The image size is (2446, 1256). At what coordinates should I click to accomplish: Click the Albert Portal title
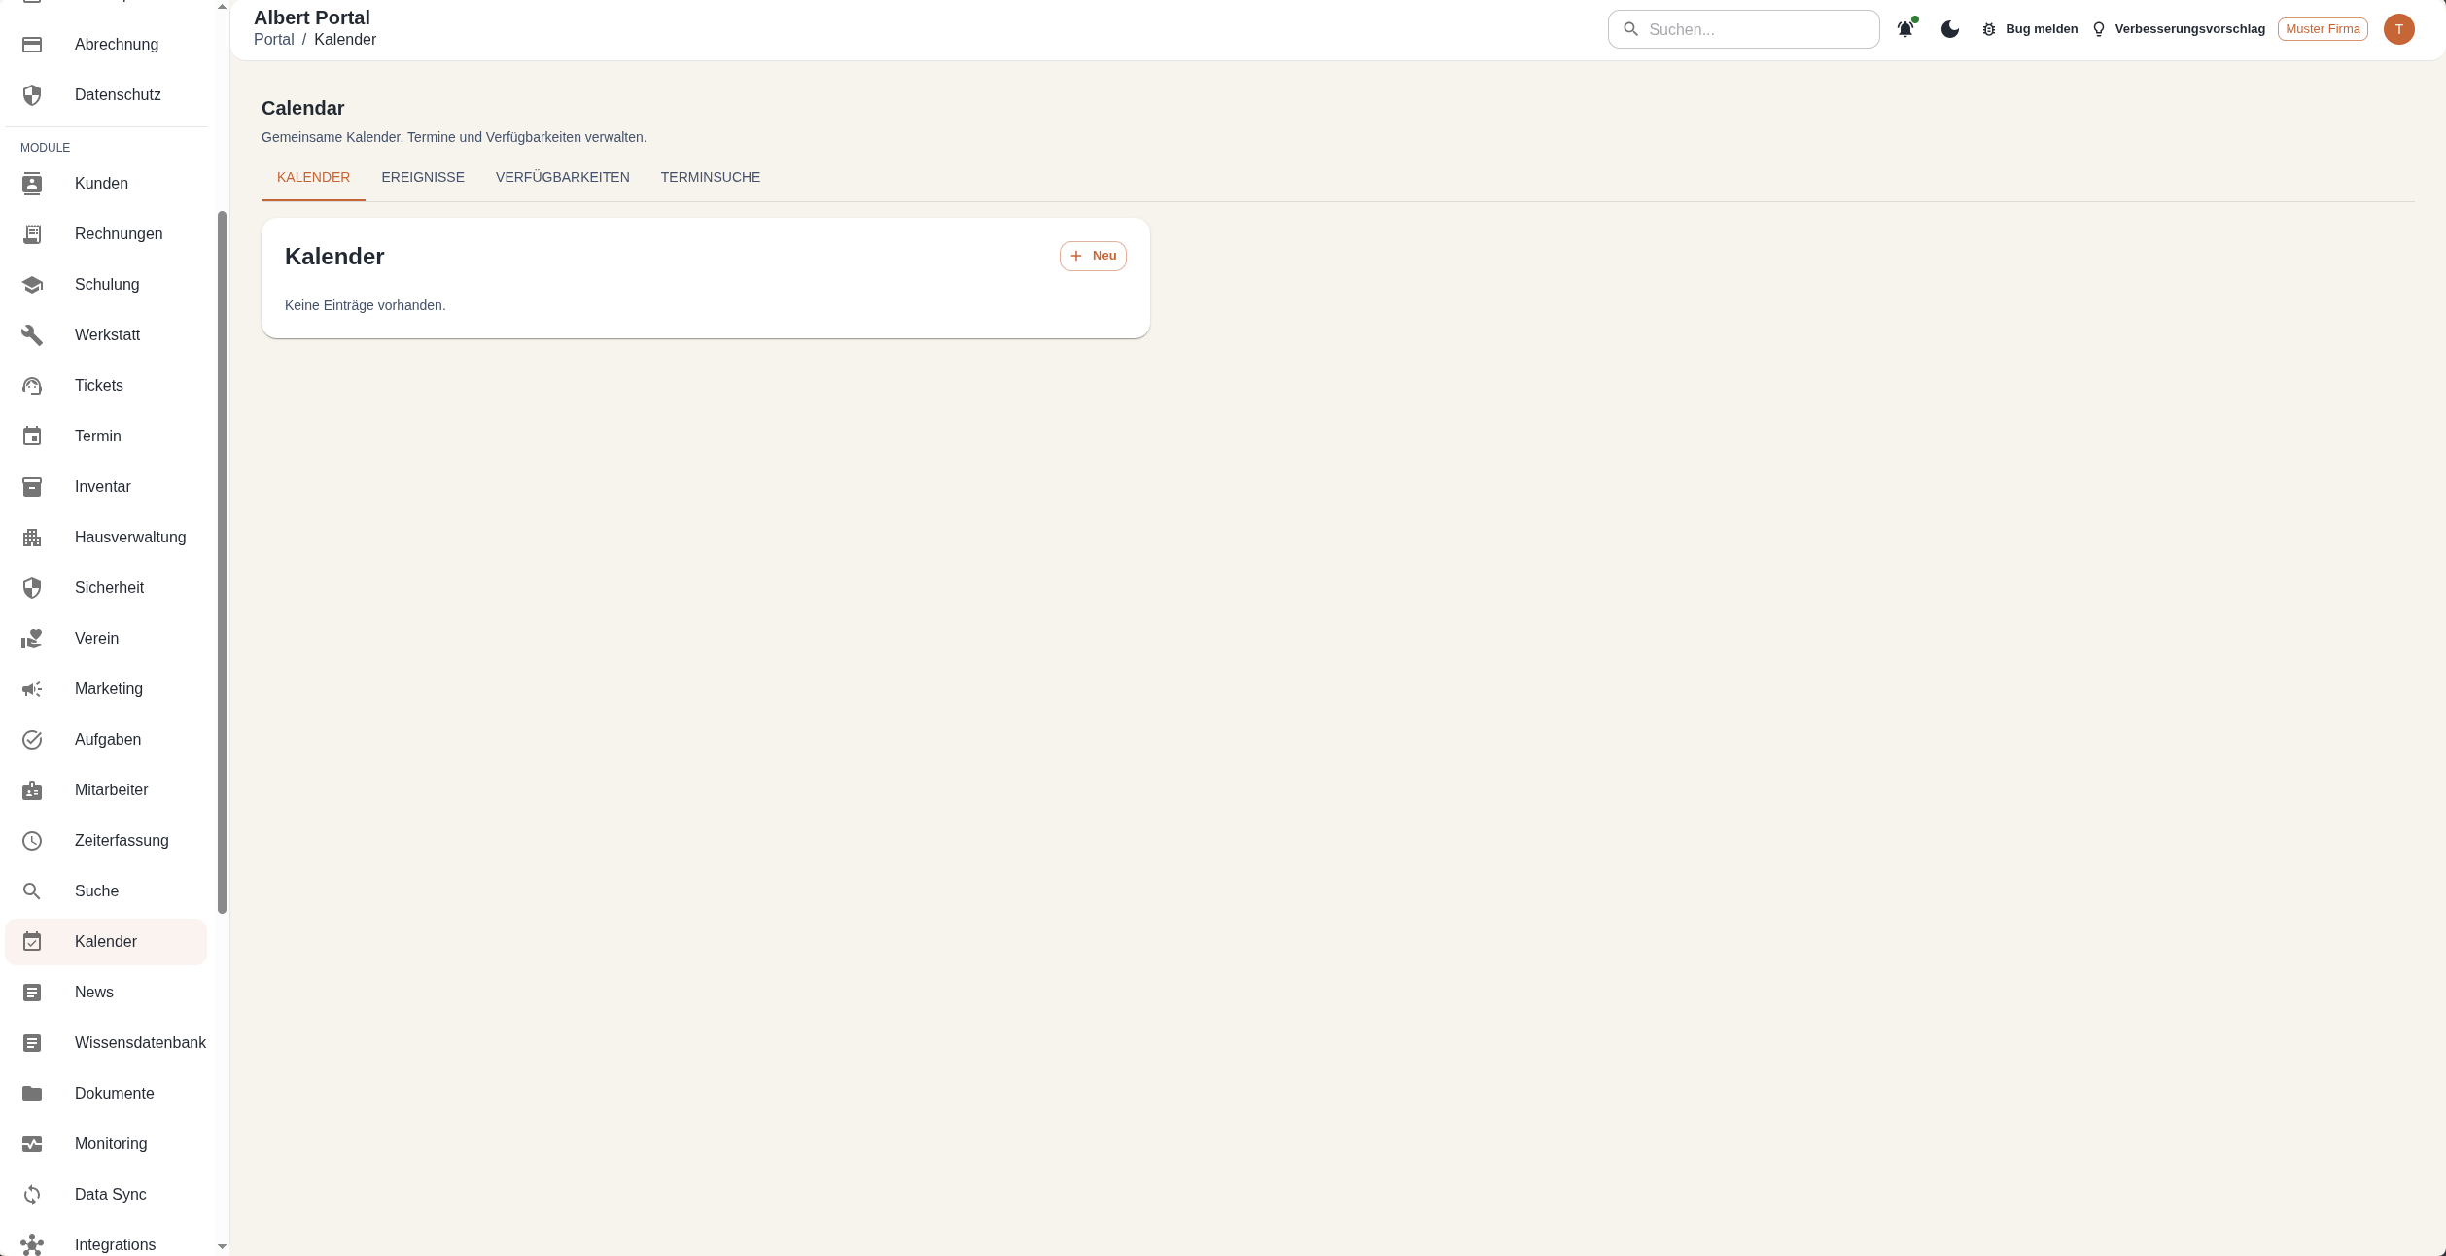click(x=312, y=17)
